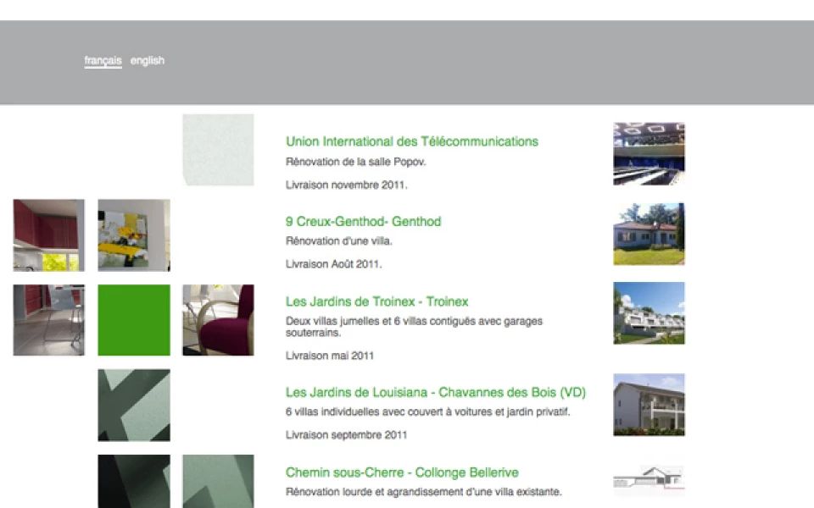Image resolution: width=814 pixels, height=508 pixels.
Task: Open the green K-pattern tile beside Louisiana
Action: point(134,405)
